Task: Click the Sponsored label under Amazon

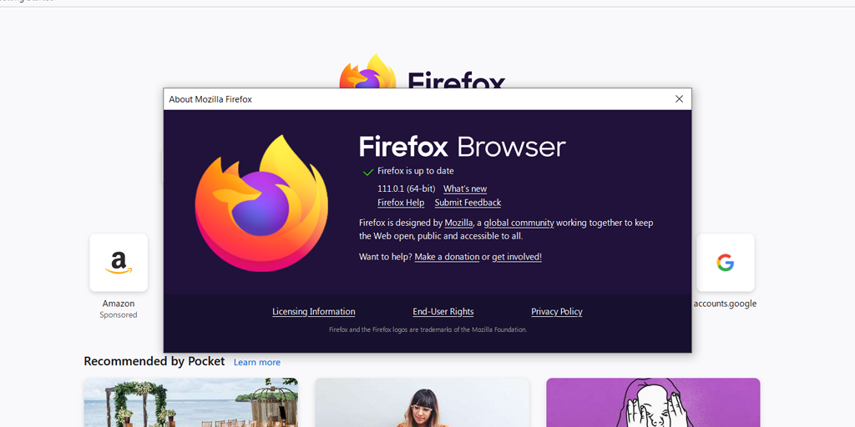Action: point(119,314)
